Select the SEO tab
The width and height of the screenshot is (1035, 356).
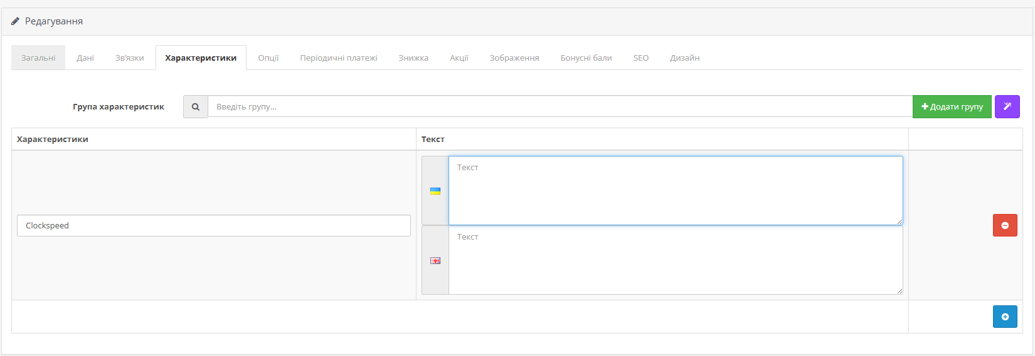641,58
